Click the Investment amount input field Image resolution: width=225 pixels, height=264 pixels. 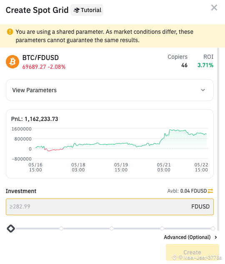click(110, 207)
